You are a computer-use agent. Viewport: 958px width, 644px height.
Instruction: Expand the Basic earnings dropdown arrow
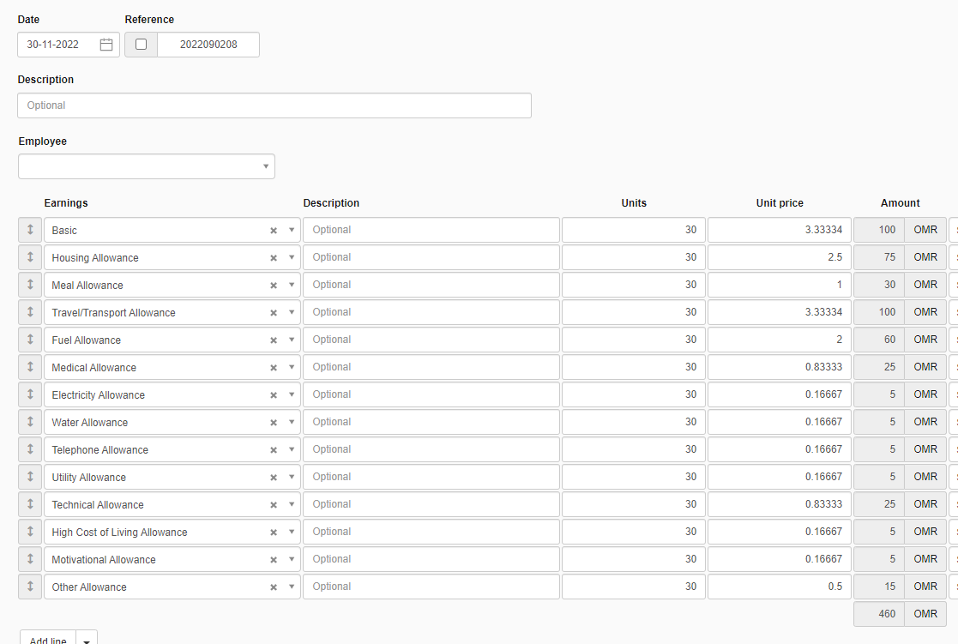point(292,231)
